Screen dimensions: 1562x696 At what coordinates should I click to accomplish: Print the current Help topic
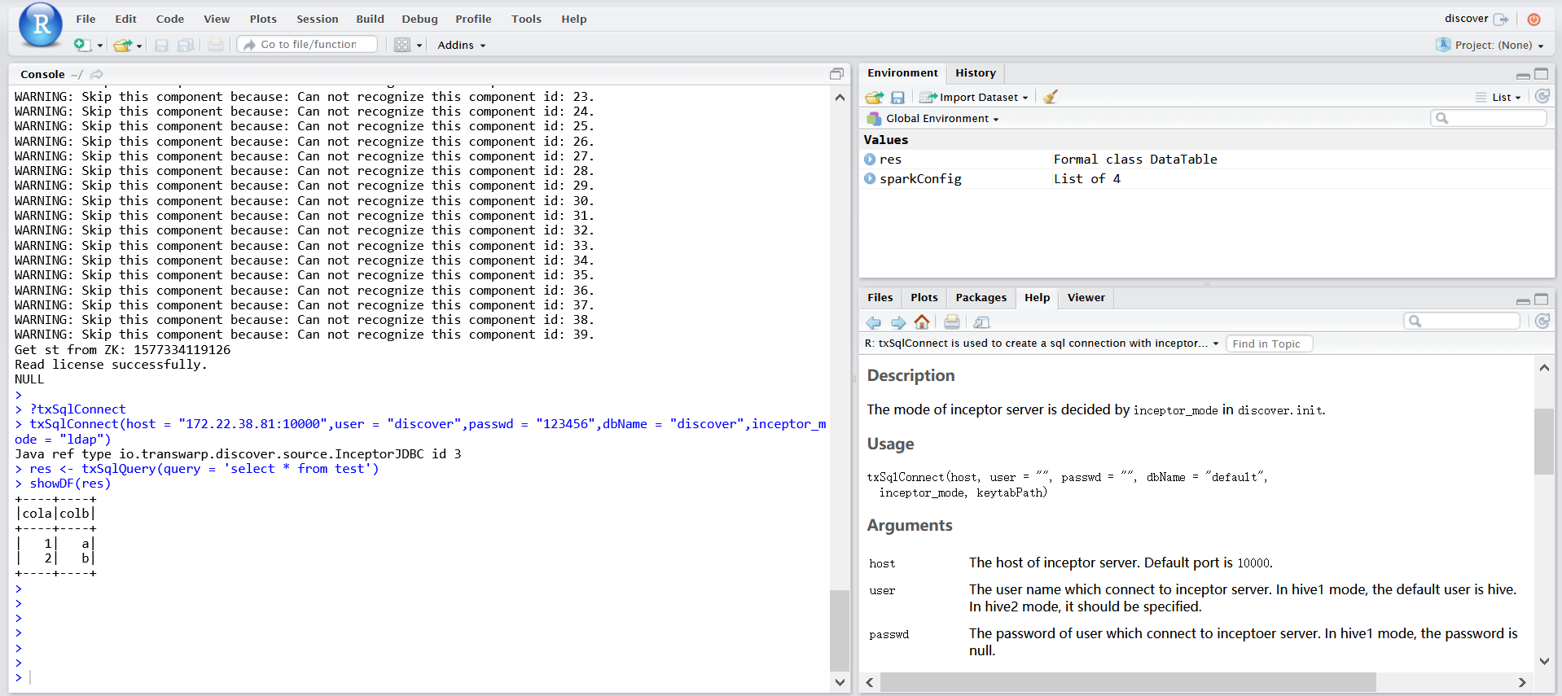point(952,322)
